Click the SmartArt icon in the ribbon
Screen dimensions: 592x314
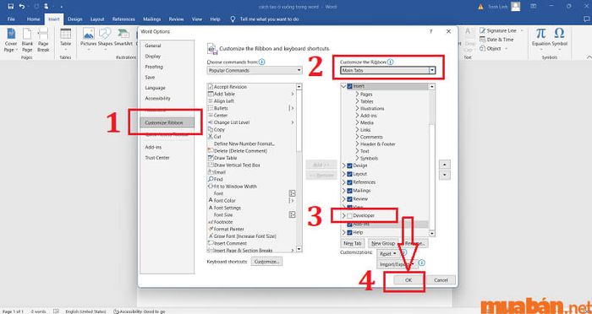pos(123,34)
